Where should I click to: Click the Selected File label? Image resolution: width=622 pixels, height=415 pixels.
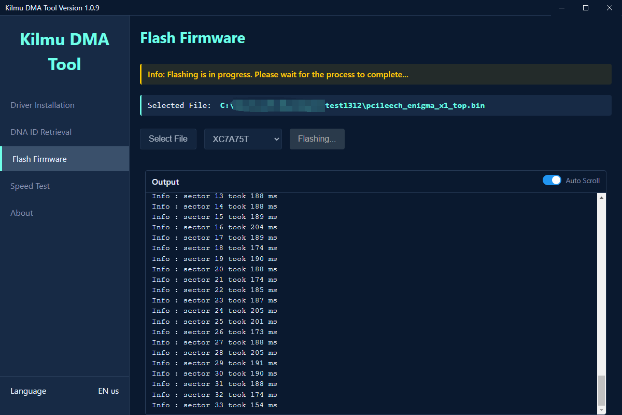[x=179, y=105]
